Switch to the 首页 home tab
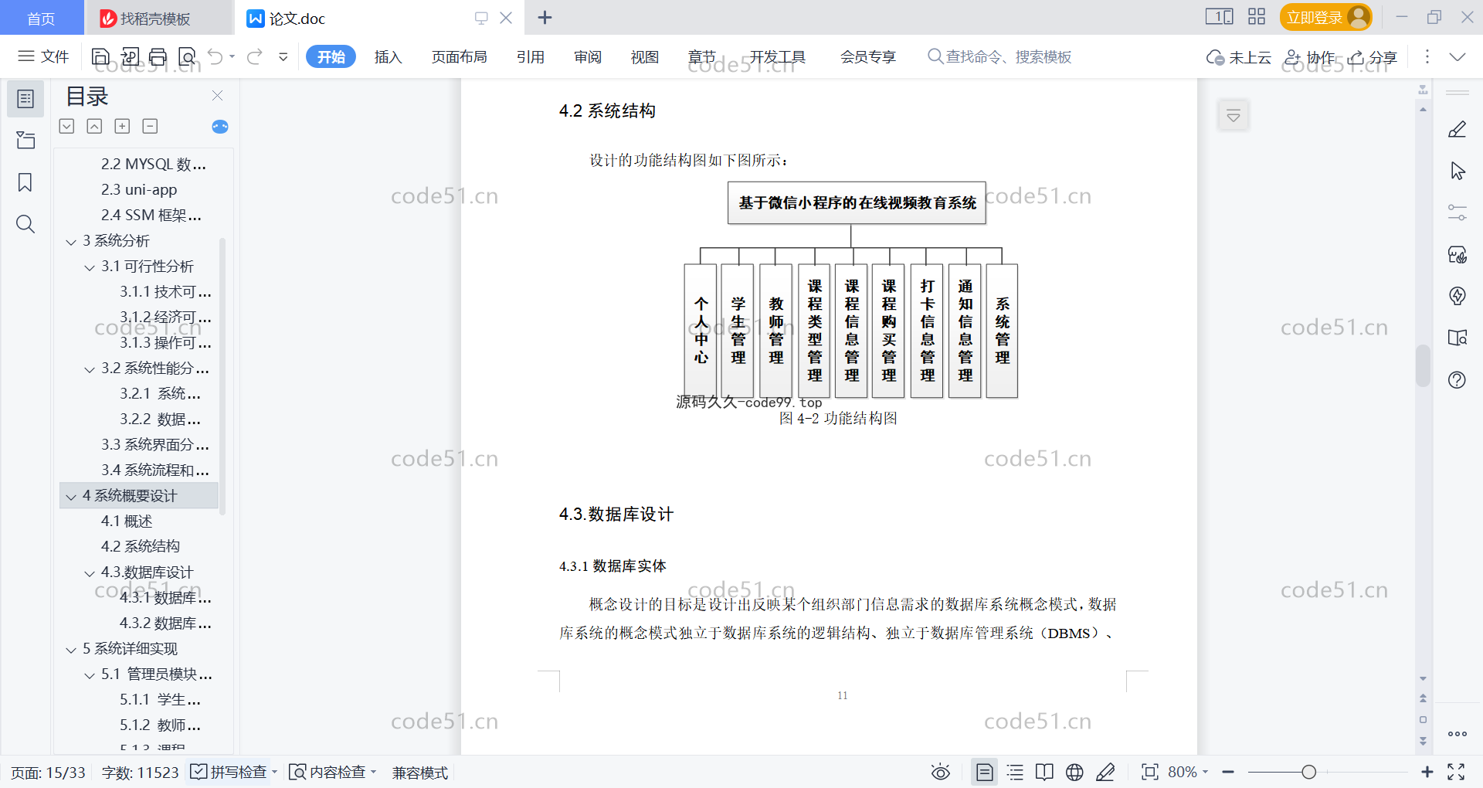Image resolution: width=1483 pixels, height=788 pixels. pyautogui.click(x=42, y=18)
